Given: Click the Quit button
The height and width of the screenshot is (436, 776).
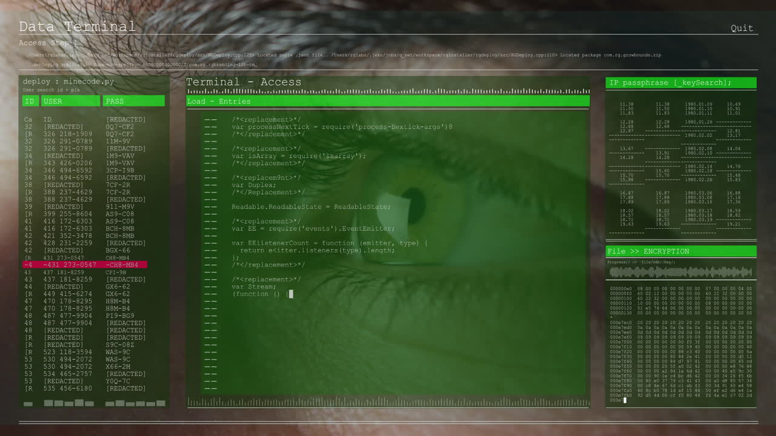Looking at the screenshot, I should 742,28.
